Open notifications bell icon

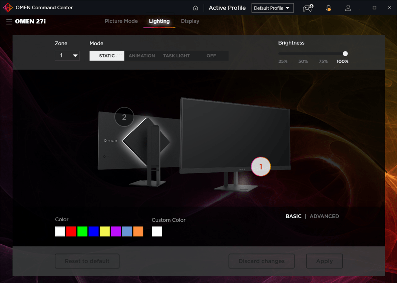click(x=329, y=8)
